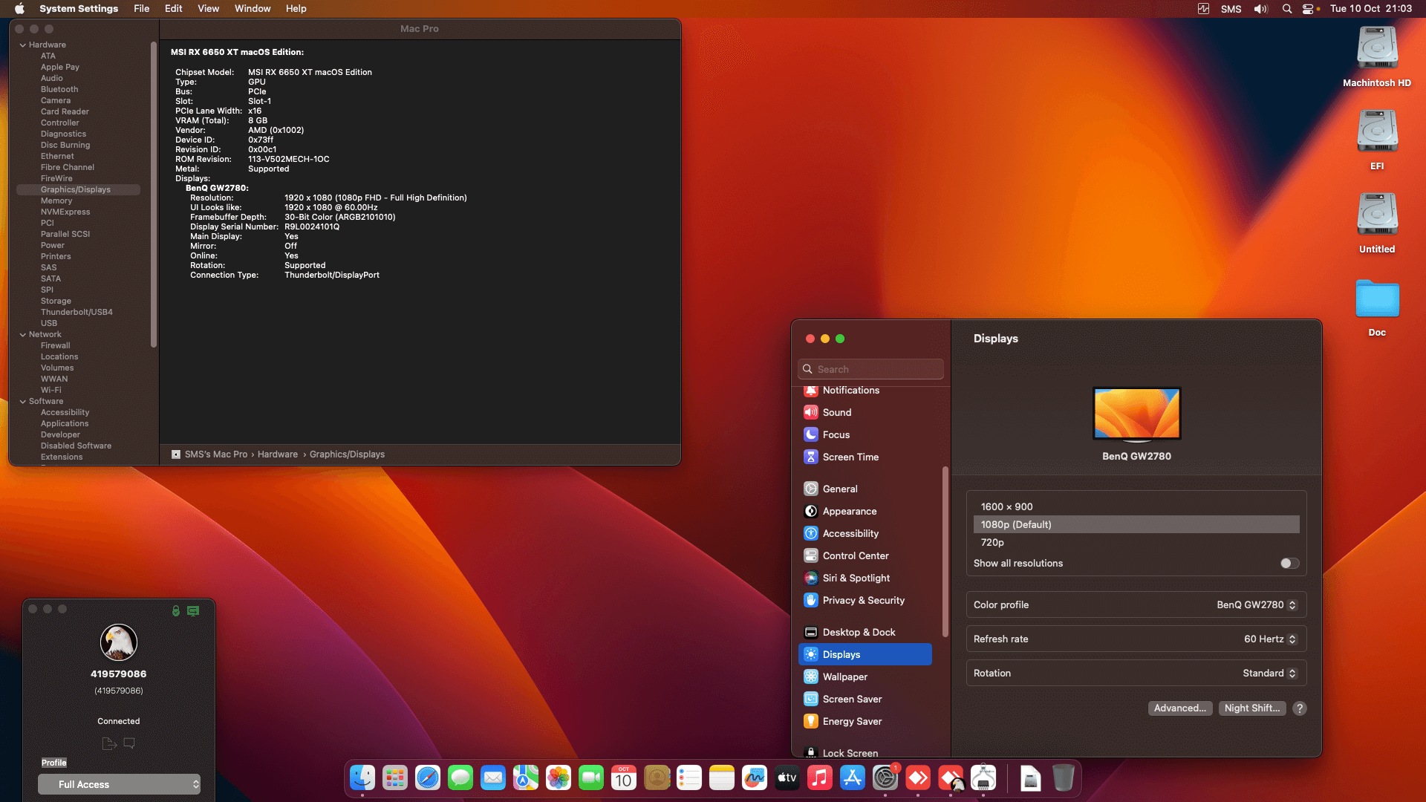Select Appearance in System Settings sidebar
Image resolution: width=1426 pixels, height=802 pixels.
(849, 511)
